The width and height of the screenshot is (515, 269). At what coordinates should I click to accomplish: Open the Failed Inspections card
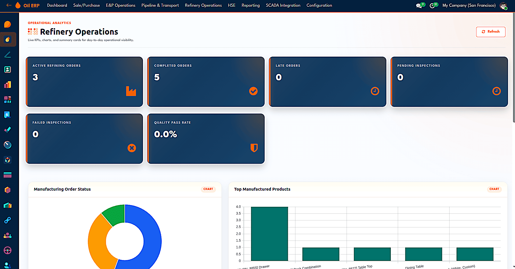click(84, 139)
